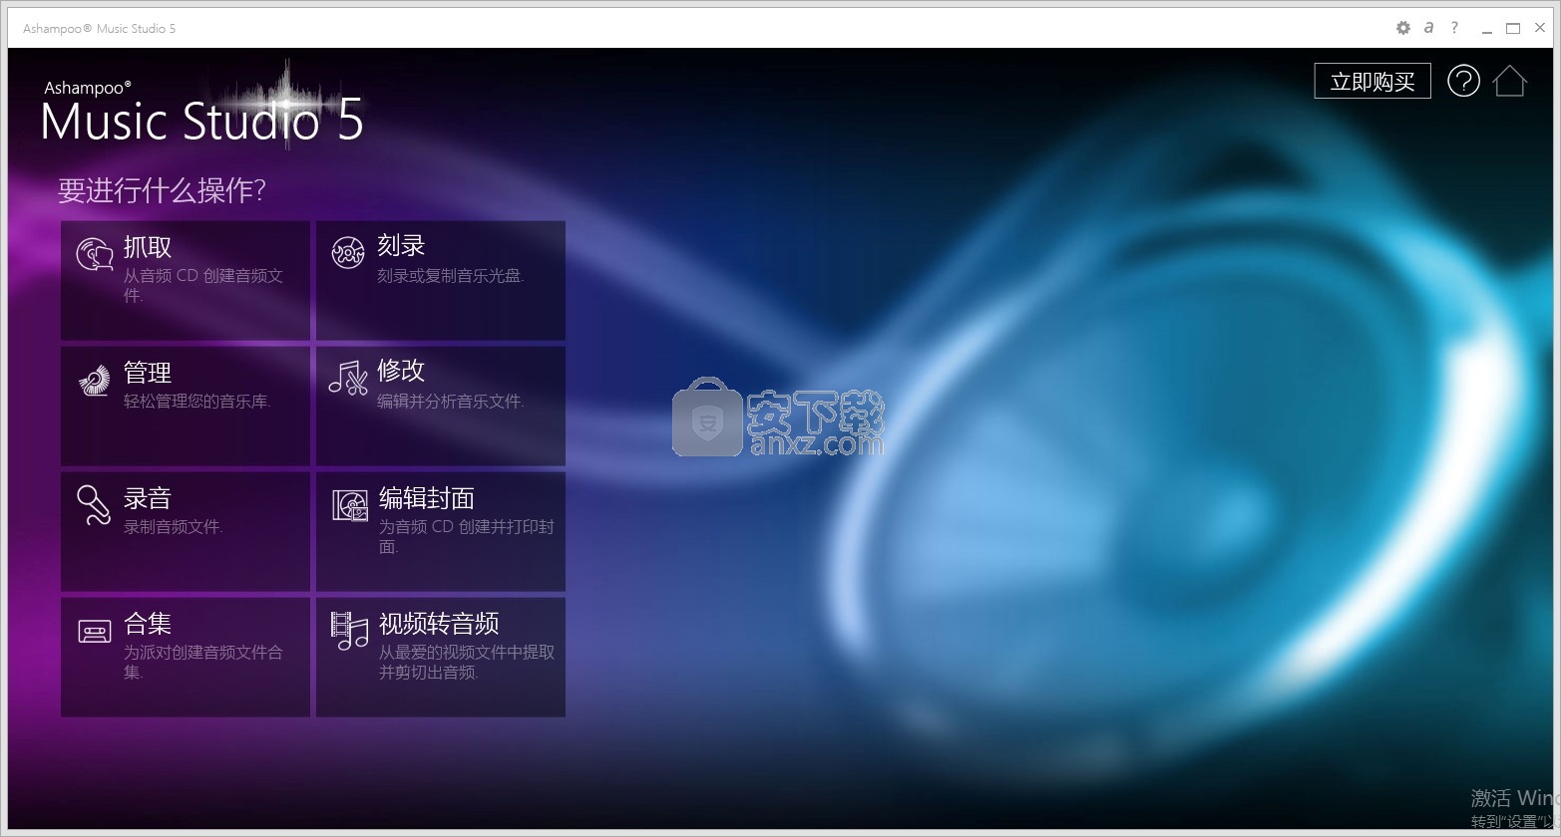Click the 录音 microphone icon
The width and height of the screenshot is (1561, 837).
pyautogui.click(x=94, y=505)
